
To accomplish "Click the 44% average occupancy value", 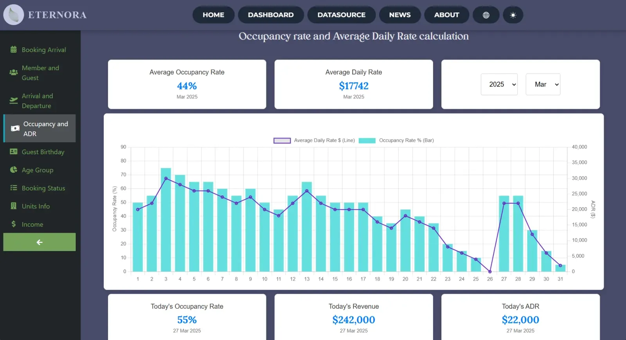I will pos(187,86).
